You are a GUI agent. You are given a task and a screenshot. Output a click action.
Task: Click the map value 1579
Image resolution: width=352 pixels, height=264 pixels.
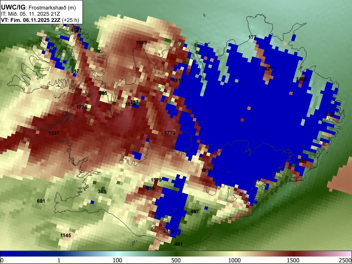pyautogui.click(x=156, y=180)
